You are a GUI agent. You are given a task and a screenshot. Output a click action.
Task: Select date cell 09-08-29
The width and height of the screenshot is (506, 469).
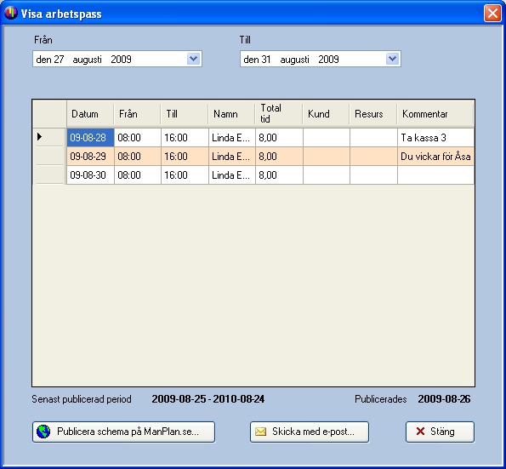click(x=90, y=157)
